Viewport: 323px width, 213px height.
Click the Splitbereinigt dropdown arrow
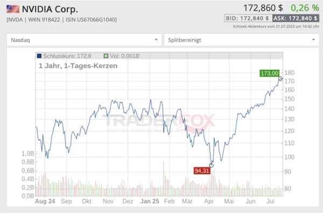click(x=313, y=40)
